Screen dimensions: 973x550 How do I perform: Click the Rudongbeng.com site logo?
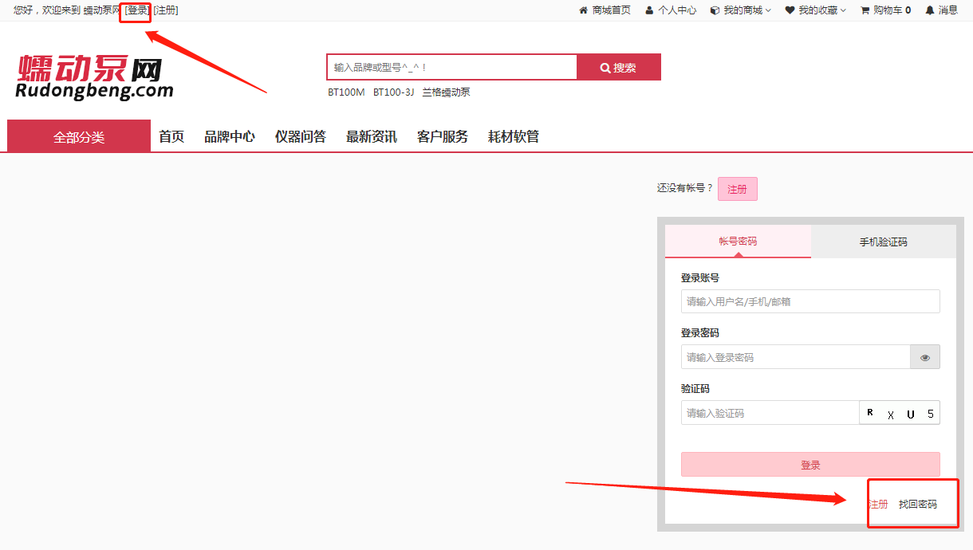(93, 77)
